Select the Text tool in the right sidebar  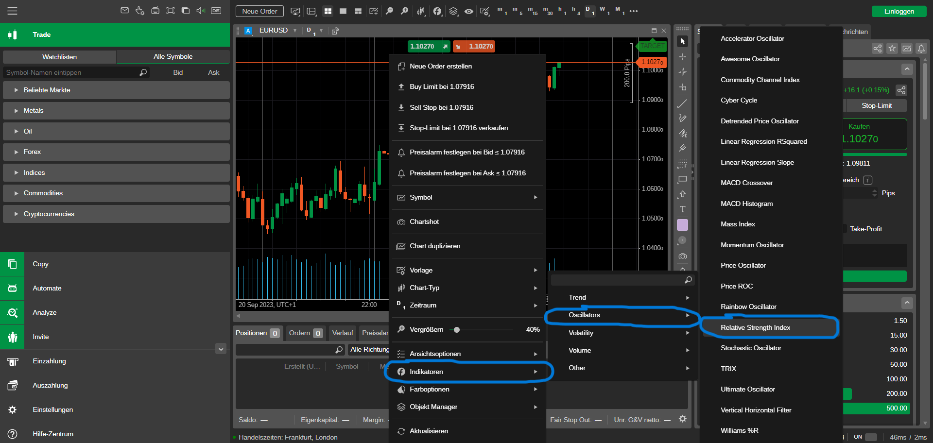click(x=682, y=209)
